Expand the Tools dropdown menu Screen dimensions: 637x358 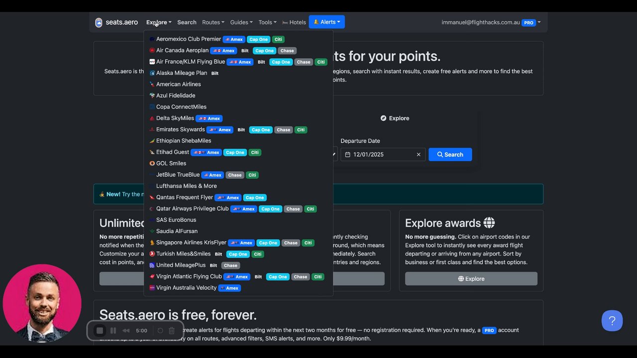[267, 22]
